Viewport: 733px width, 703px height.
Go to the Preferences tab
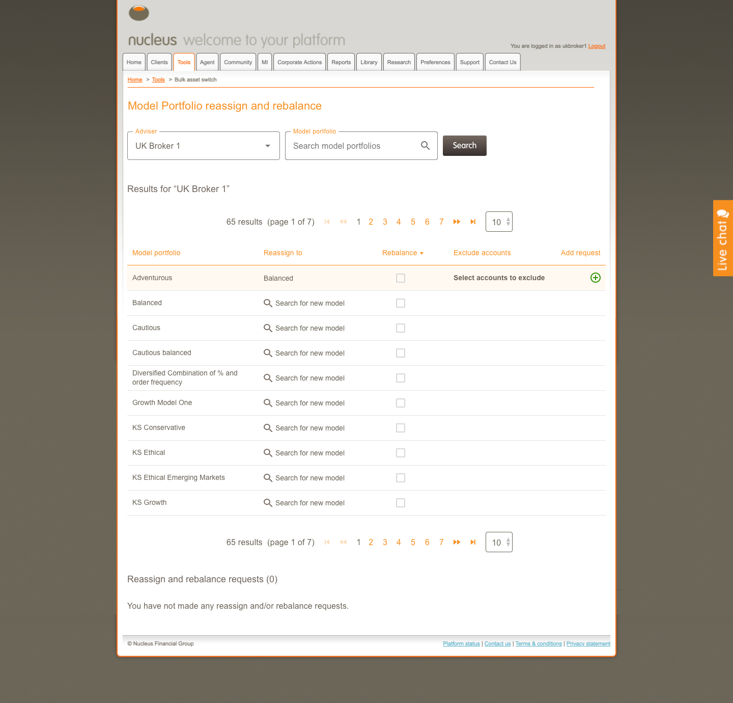[x=435, y=62]
